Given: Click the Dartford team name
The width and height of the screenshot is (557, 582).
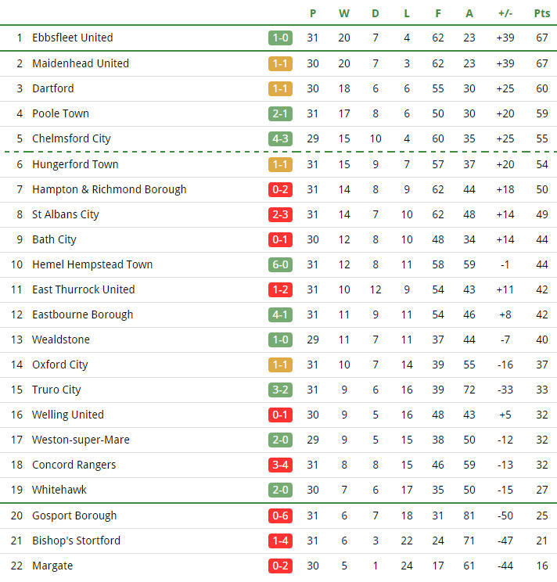Looking at the screenshot, I should 53,88.
